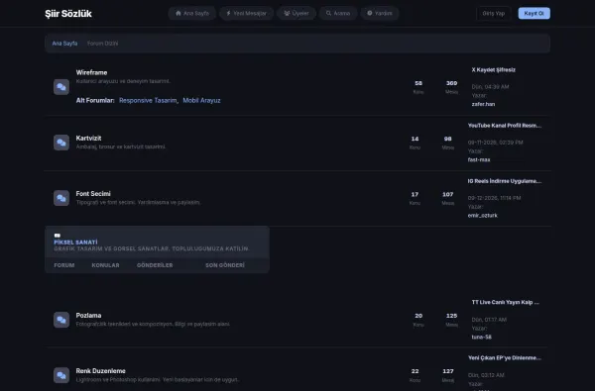
Task: Open last post TT Live Canlı Yayın Kalp
Action: click(x=505, y=302)
